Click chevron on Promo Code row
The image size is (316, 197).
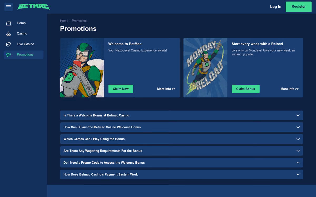[298, 163]
